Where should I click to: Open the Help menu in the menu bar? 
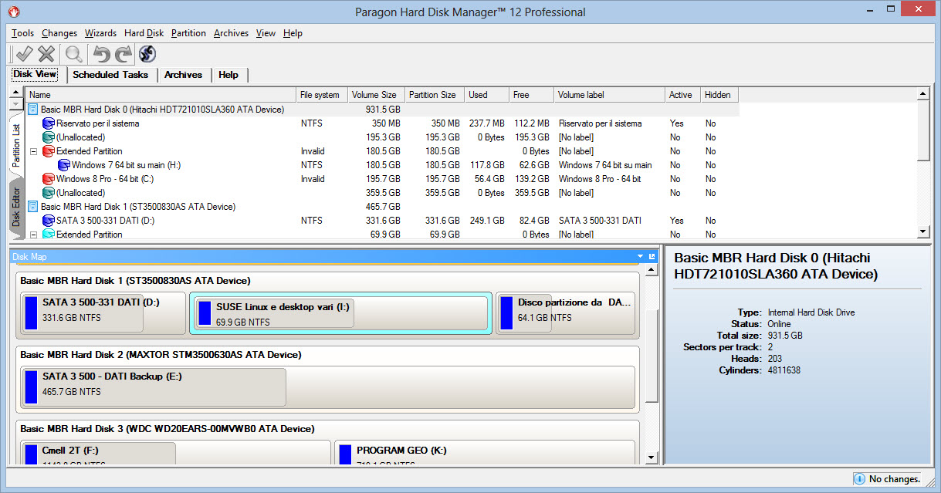pos(293,33)
